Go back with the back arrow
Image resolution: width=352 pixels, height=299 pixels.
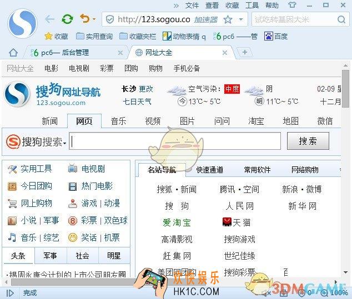pyautogui.click(x=49, y=19)
